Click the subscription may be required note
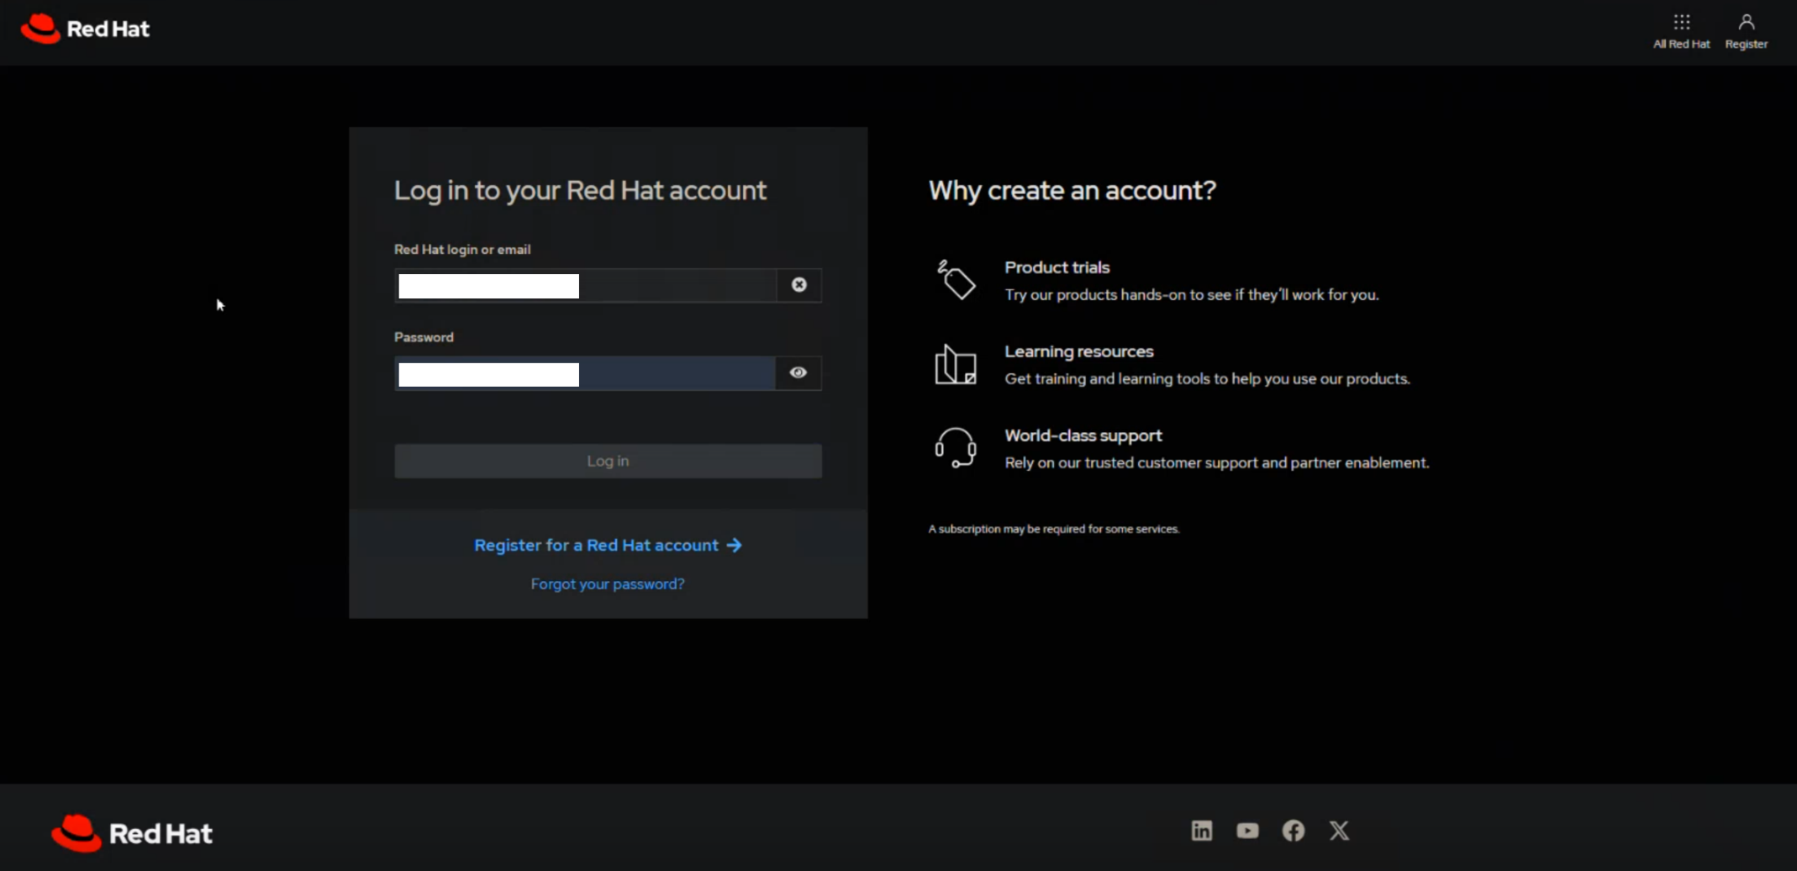Viewport: 1797px width, 871px height. coord(1054,529)
